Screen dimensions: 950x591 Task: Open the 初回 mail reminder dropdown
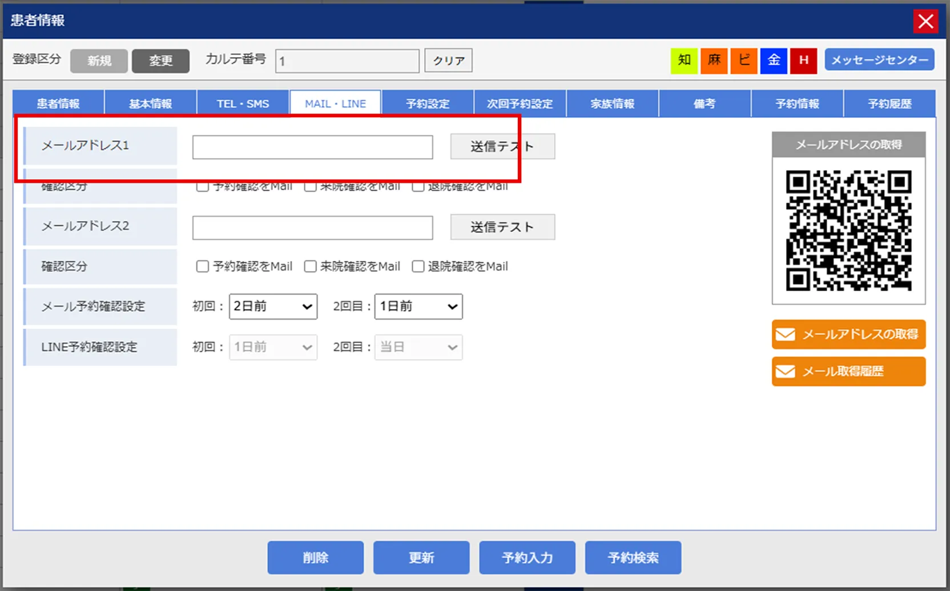click(273, 307)
